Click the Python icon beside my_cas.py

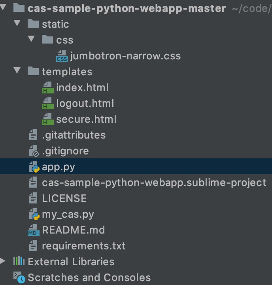click(34, 215)
